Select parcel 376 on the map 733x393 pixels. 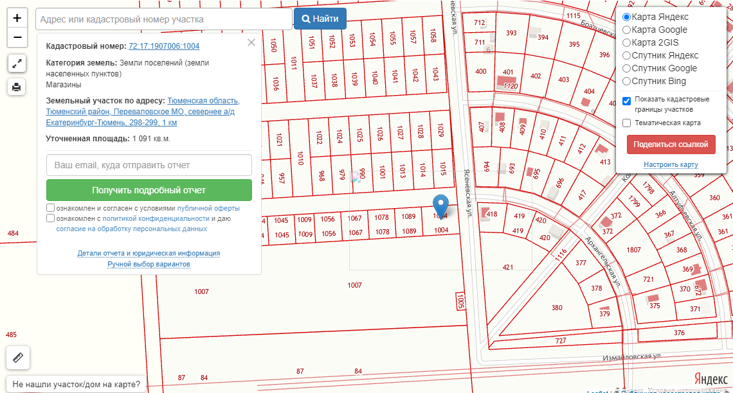[x=679, y=333]
